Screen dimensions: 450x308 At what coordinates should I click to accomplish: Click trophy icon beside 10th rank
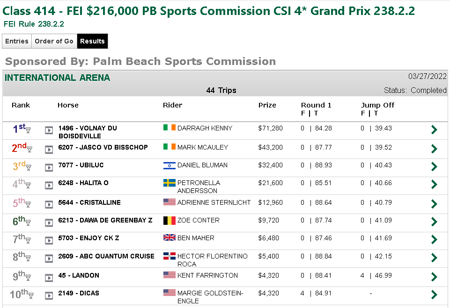click(31, 295)
